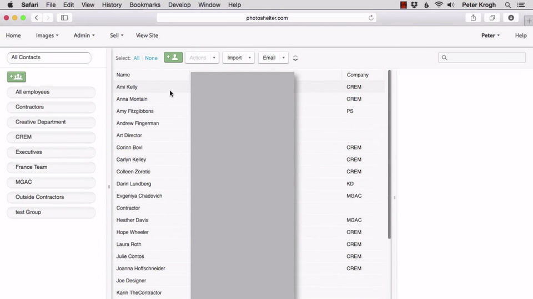This screenshot has height=299, width=533.
Task: Select the Joanna Hoffschneider contact row
Action: 249,269
